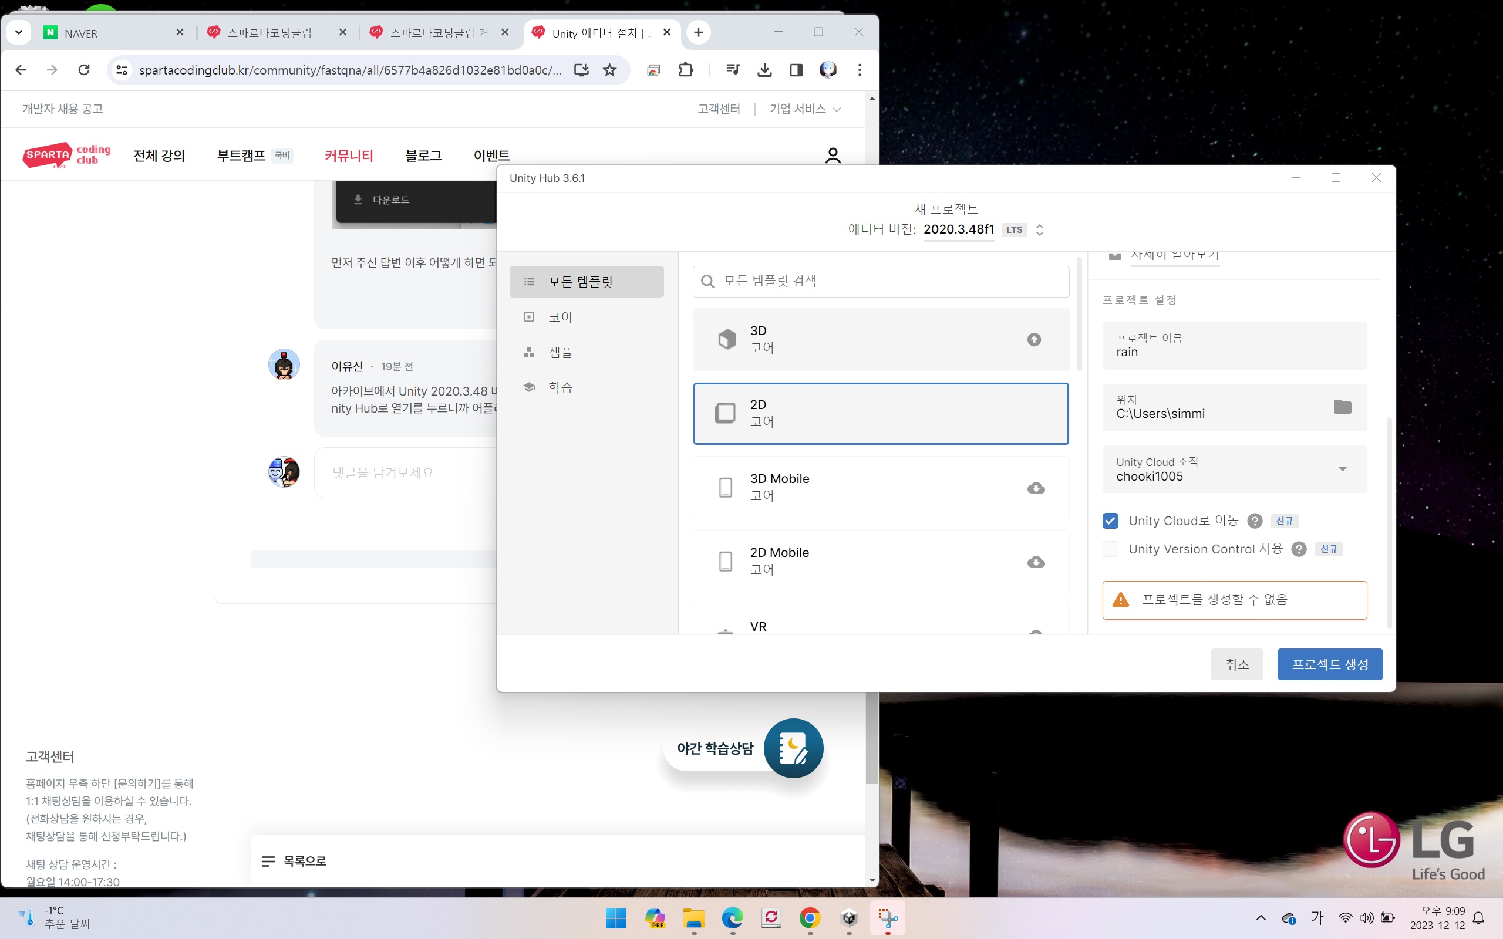Click the download icon for 2D Mobile template
1503x939 pixels.
(1035, 562)
